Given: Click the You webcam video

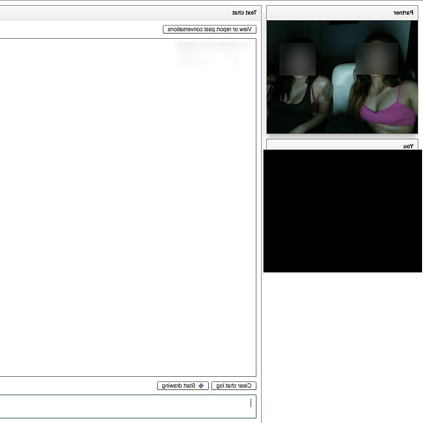Looking at the screenshot, I should (343, 211).
